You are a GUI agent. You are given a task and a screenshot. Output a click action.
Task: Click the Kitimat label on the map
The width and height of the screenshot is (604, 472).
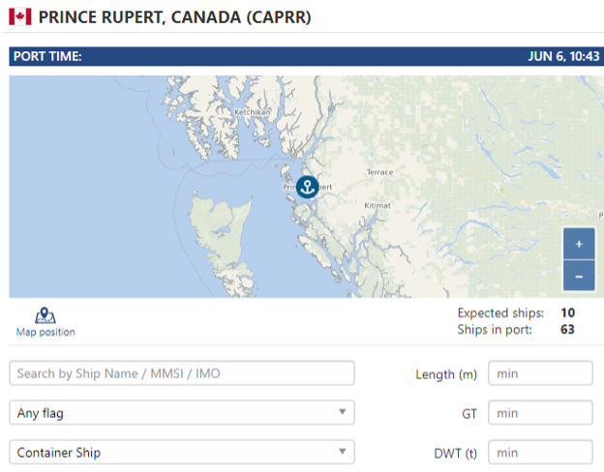click(x=377, y=206)
